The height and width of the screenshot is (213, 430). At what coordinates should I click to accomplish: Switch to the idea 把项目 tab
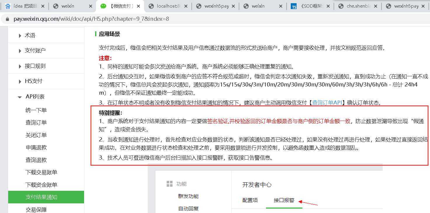point(25,6)
